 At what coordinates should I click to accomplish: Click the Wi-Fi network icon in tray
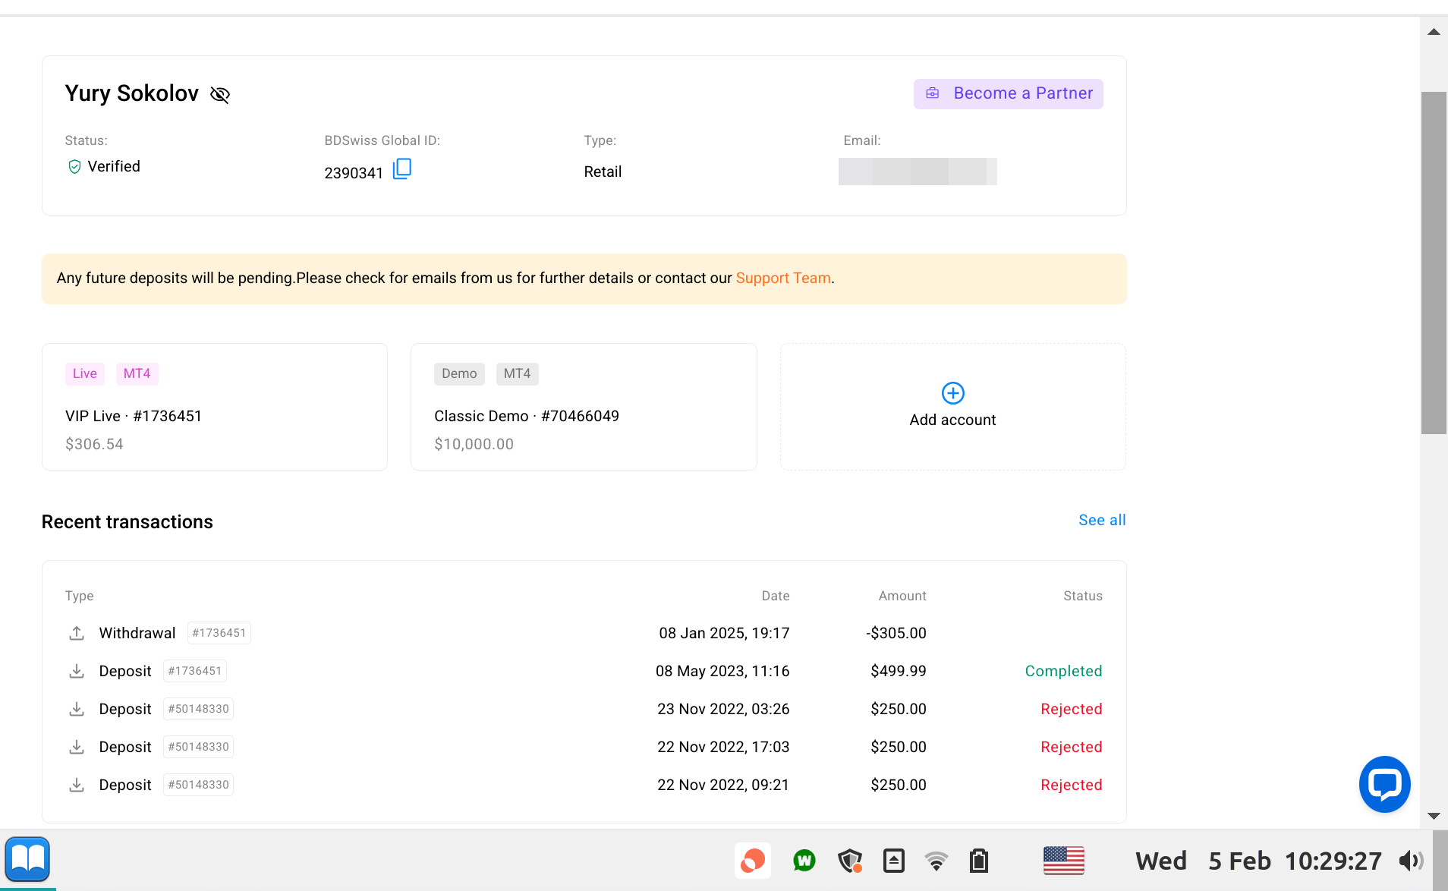click(936, 861)
